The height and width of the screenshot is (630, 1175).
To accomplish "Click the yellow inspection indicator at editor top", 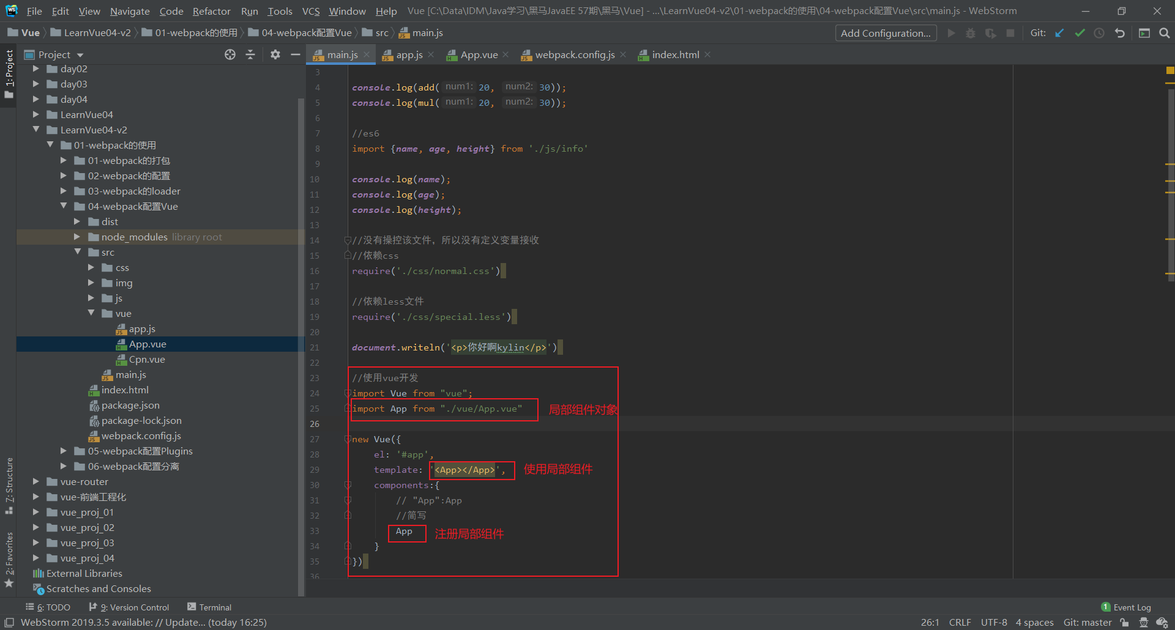I will [x=1169, y=70].
